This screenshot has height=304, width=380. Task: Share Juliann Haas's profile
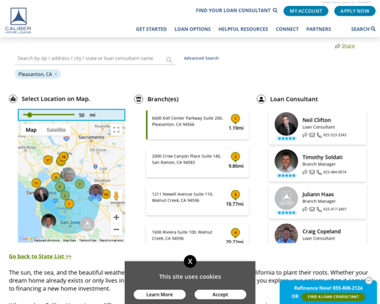(305, 209)
